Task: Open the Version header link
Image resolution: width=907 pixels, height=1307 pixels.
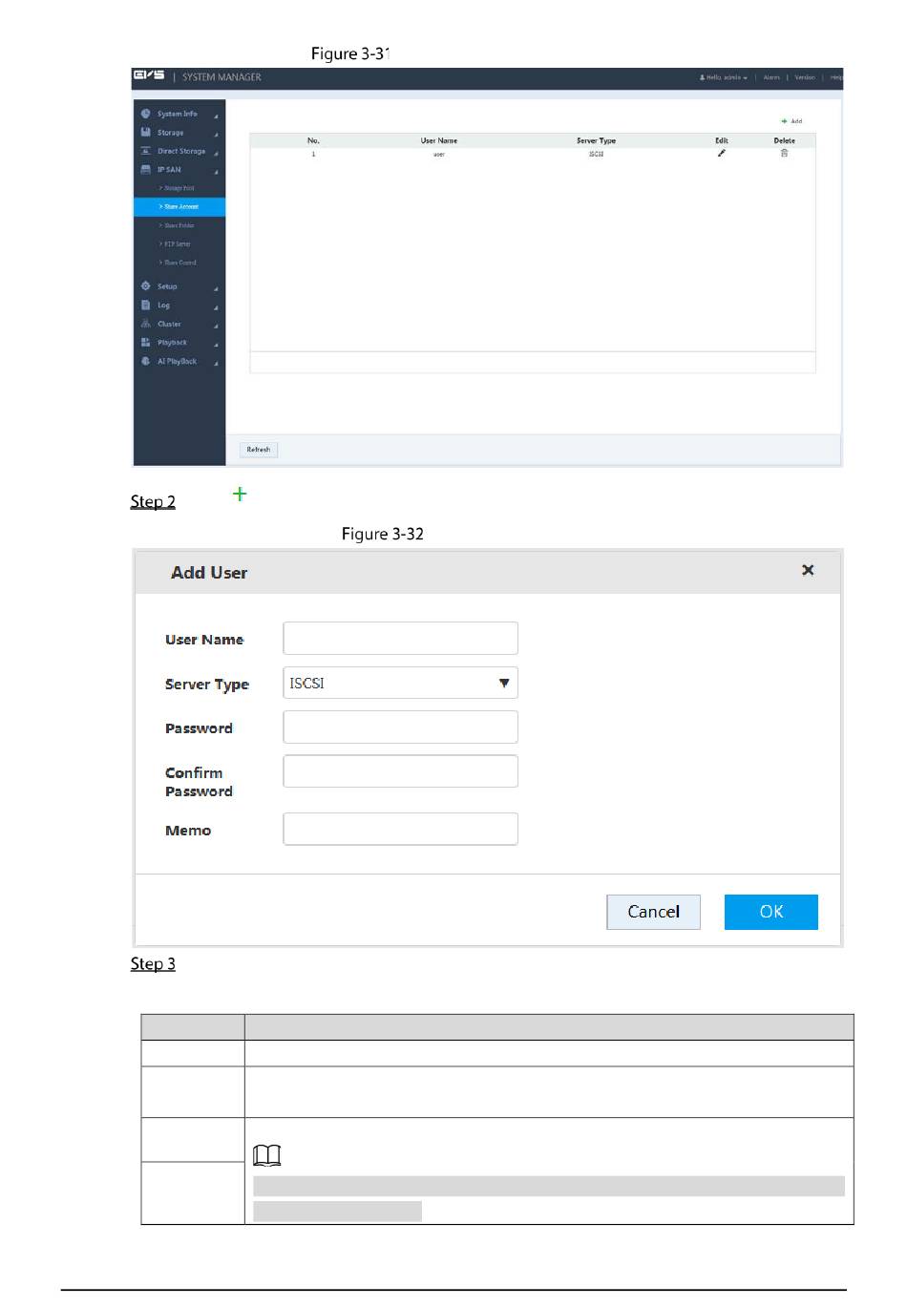Action: [805, 77]
